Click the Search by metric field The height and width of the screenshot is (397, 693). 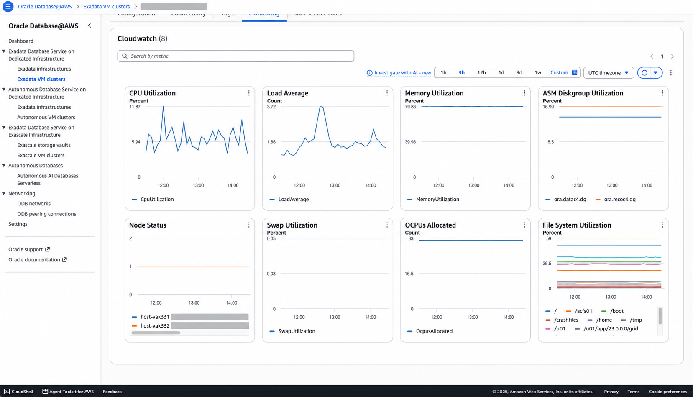236,56
